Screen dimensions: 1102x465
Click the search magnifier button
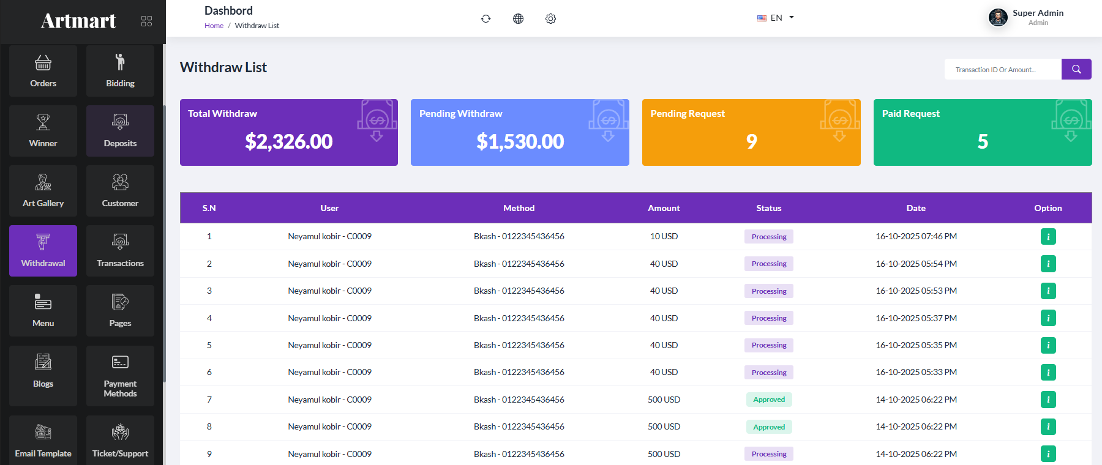1076,69
